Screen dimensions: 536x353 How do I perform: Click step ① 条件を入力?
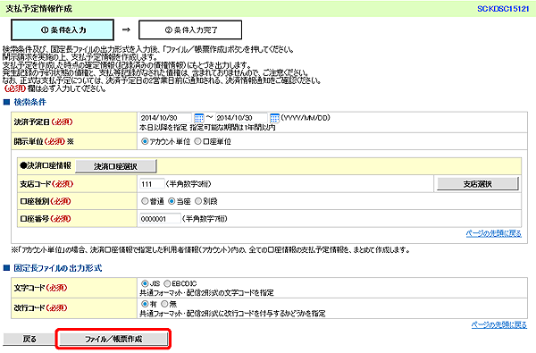click(x=63, y=30)
